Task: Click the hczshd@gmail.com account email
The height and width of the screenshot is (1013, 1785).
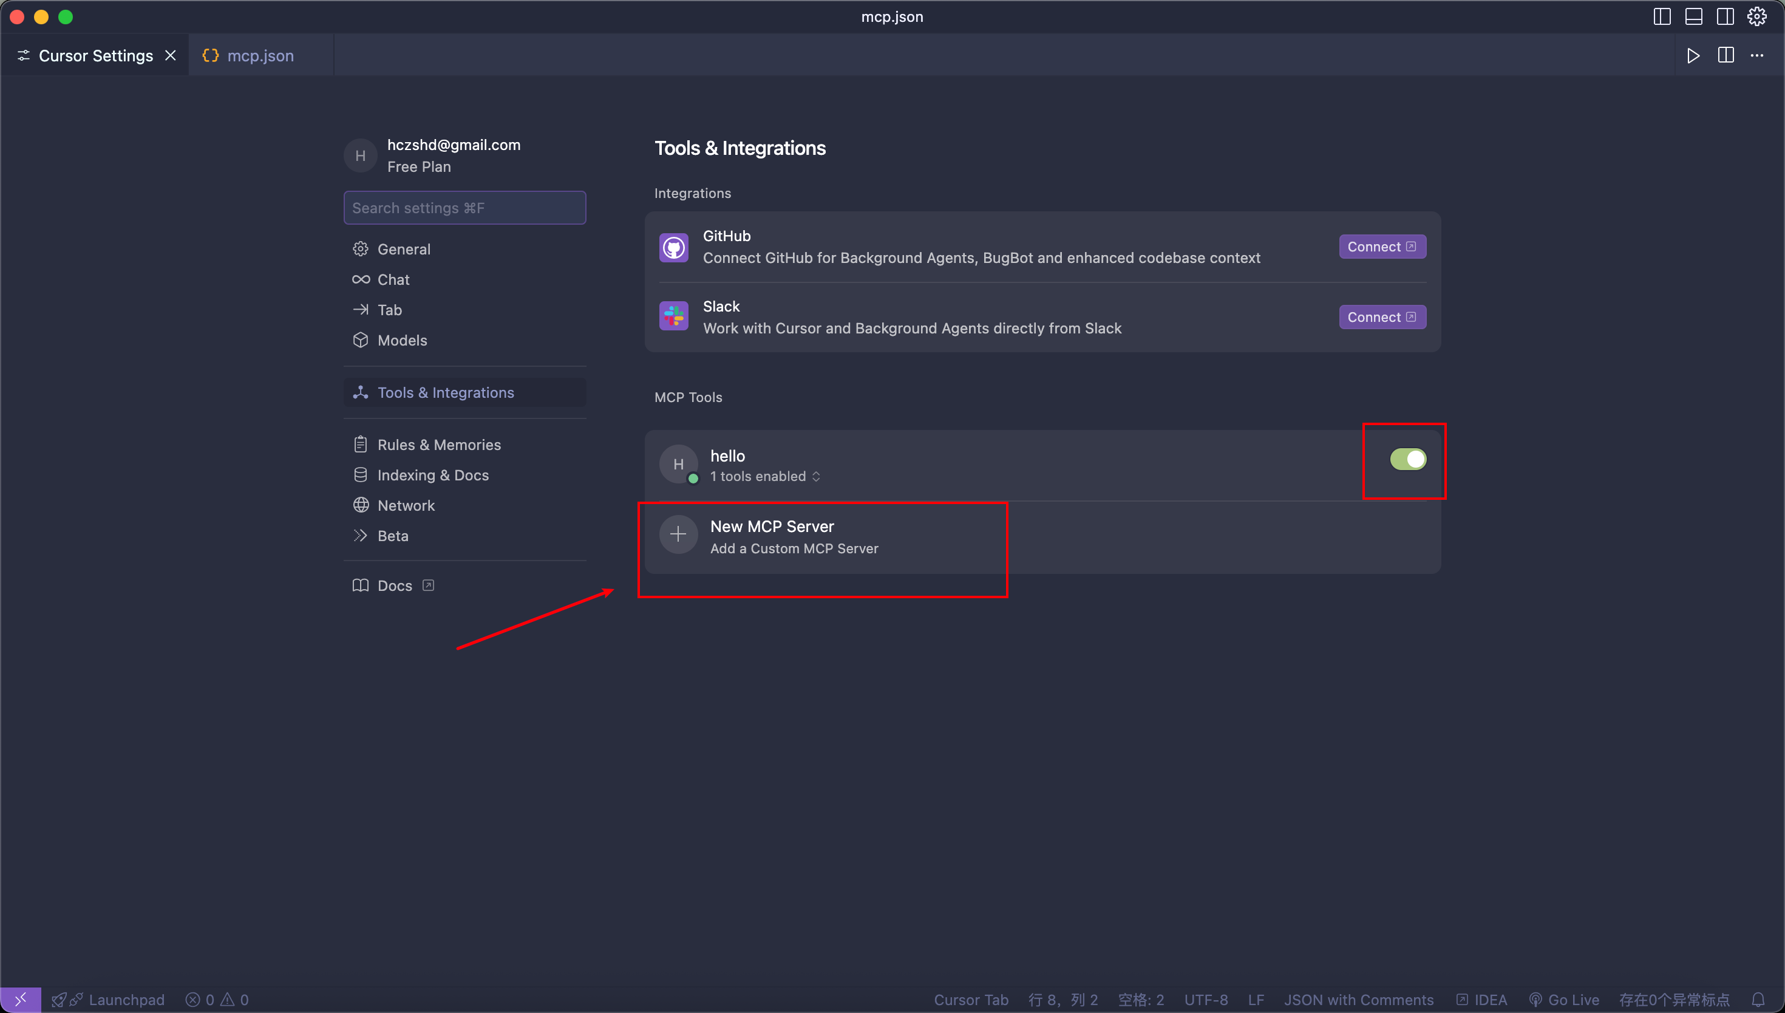Action: (454, 145)
